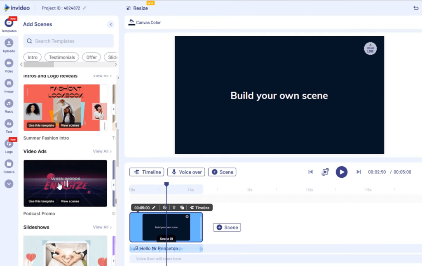
Task: Show next Video Ads template with arrow
Action: point(114,185)
